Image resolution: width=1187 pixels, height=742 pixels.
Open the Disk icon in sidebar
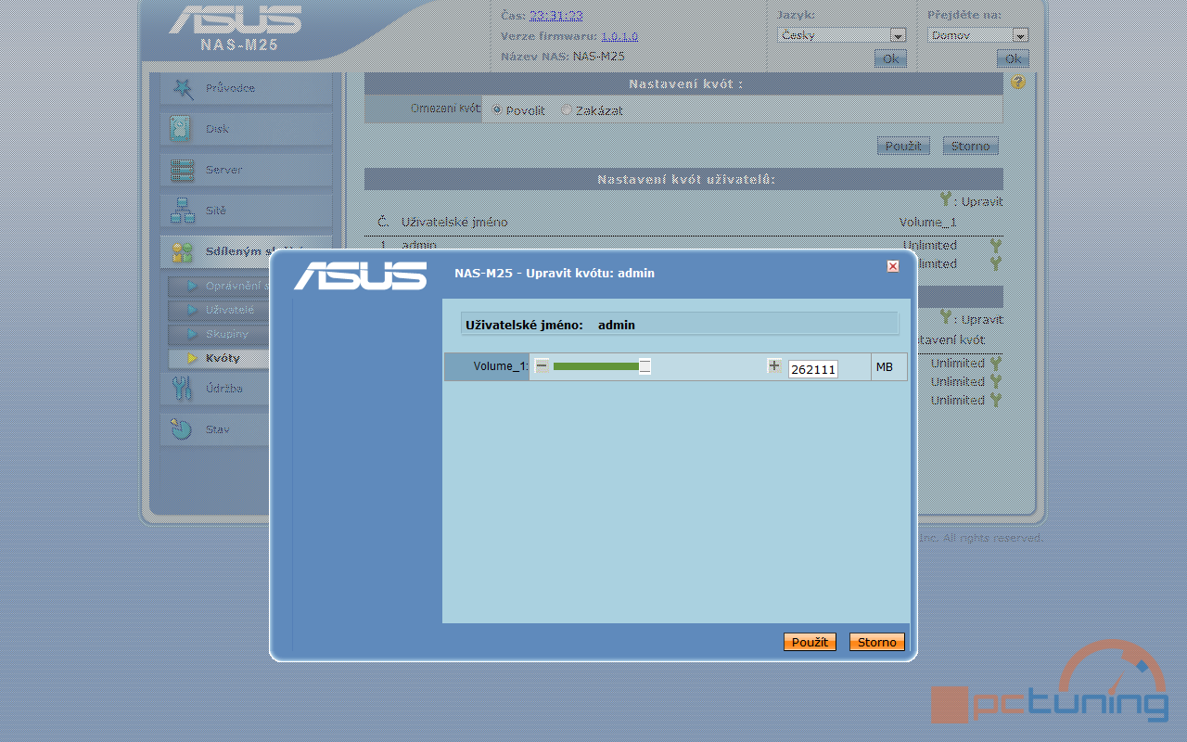182,129
